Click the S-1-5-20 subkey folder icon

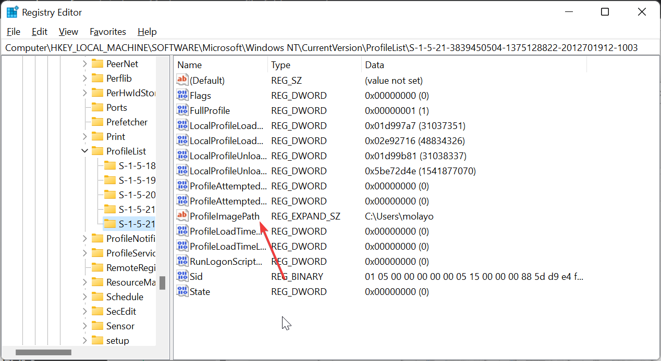coord(109,195)
